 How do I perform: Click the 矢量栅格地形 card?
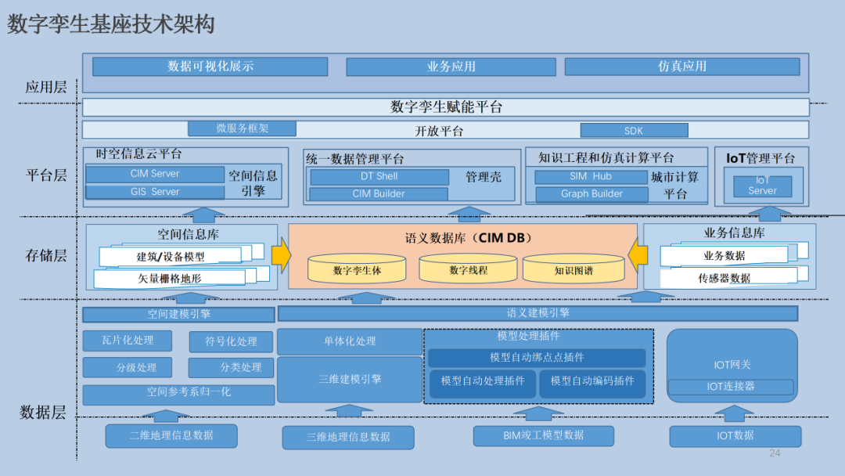click(x=170, y=278)
